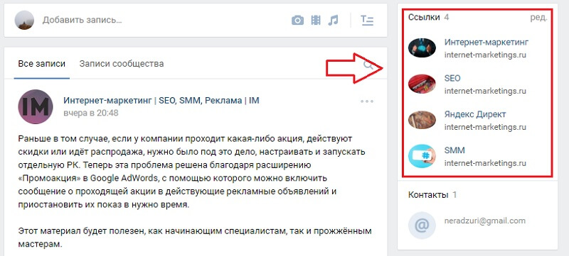Click internet-marketings.ru under SMM
The height and width of the screenshot is (256, 569).
(x=485, y=163)
